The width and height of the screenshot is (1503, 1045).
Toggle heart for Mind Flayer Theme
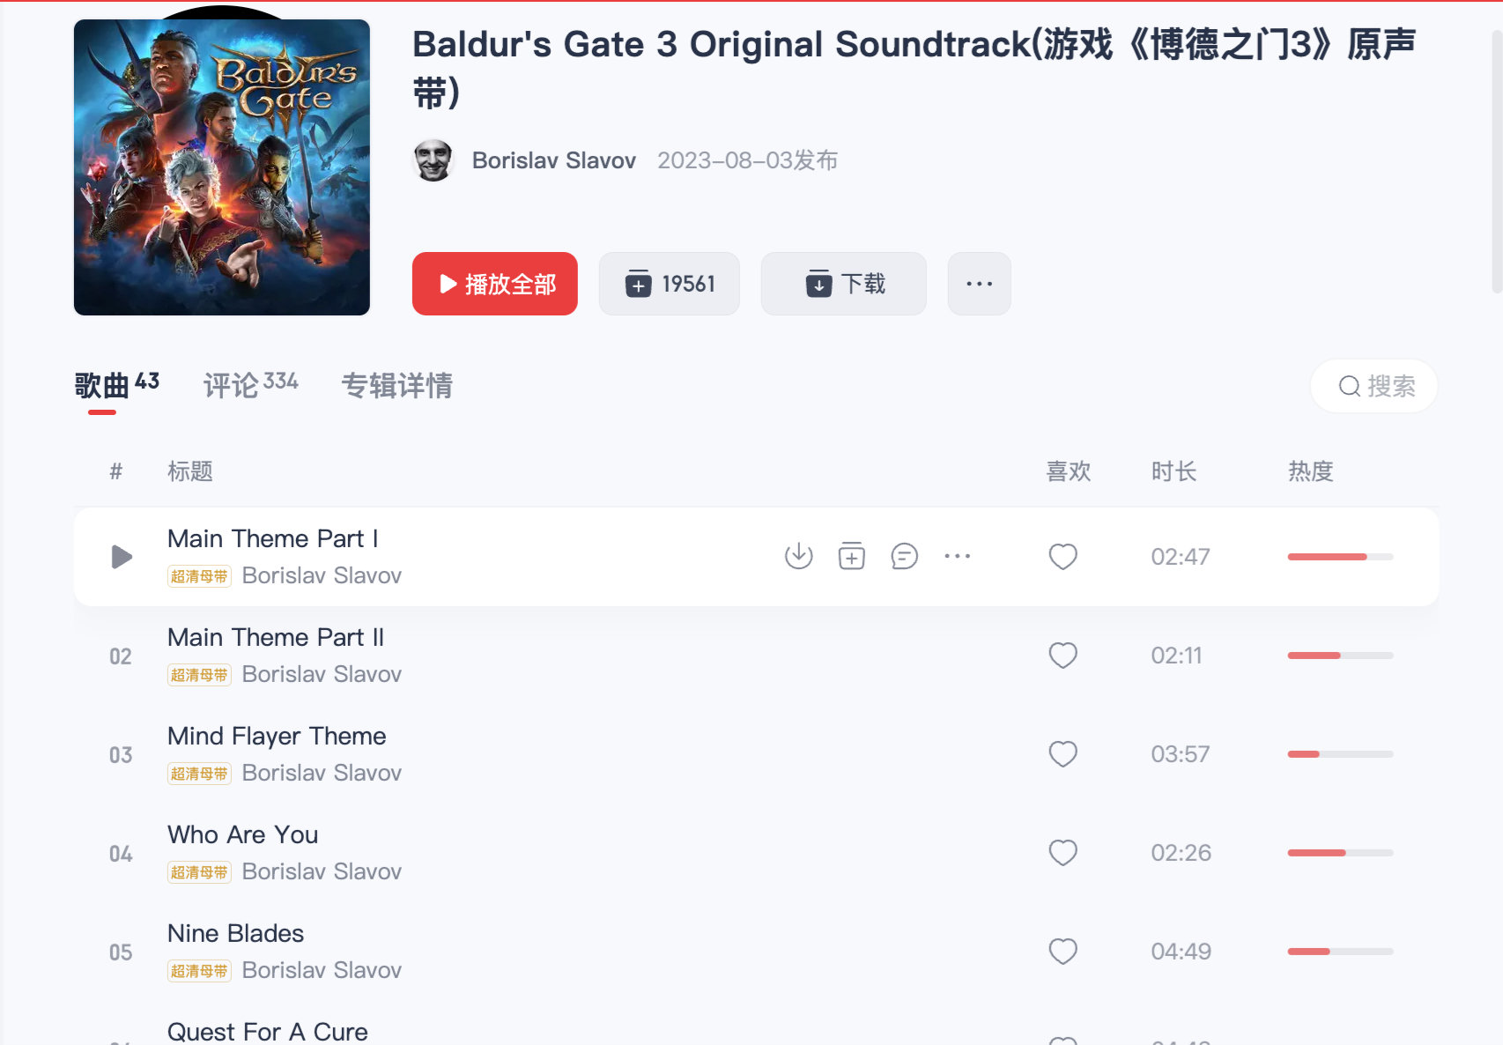coord(1063,754)
